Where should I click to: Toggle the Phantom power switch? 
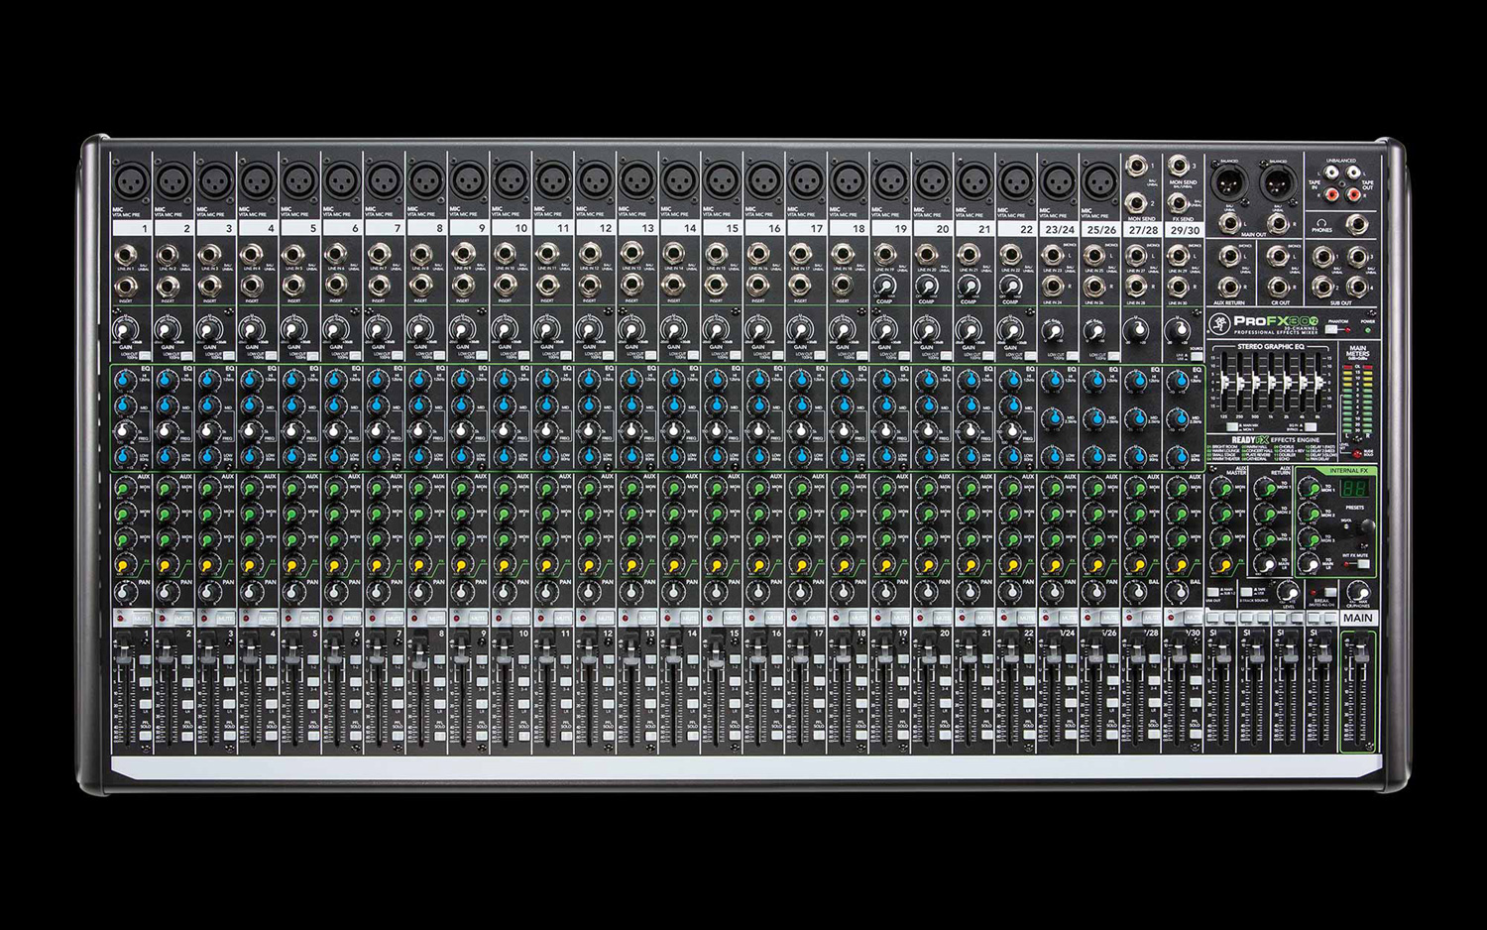coord(1331,329)
